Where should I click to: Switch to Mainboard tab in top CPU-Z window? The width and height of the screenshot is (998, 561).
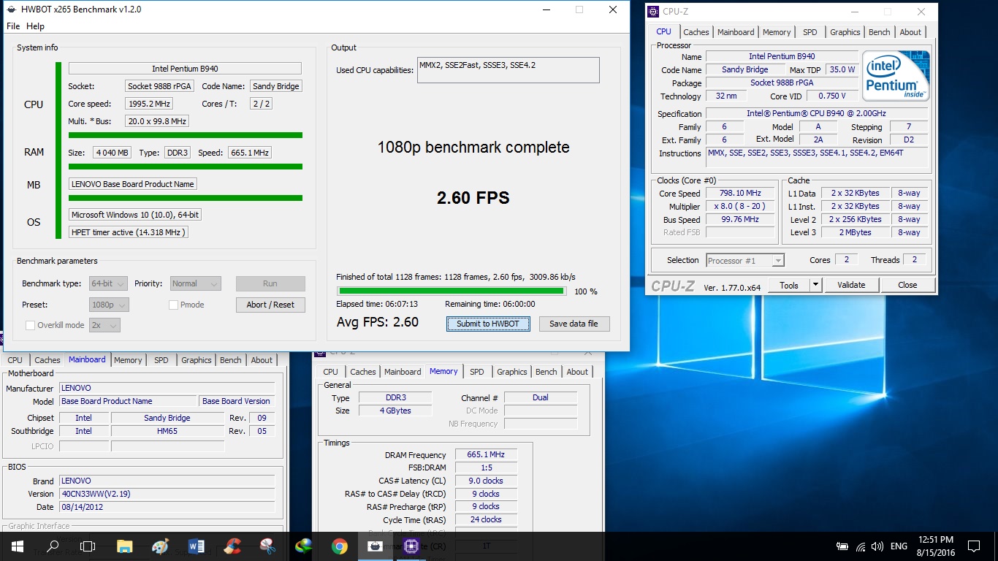[x=736, y=32]
